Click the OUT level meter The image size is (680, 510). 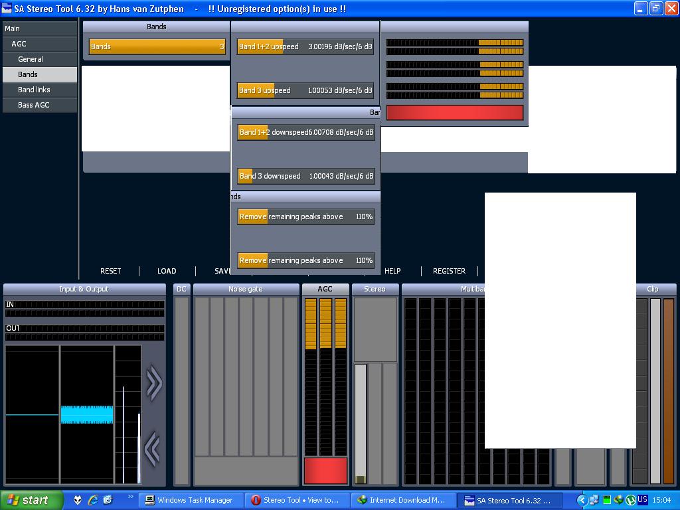tap(84, 332)
